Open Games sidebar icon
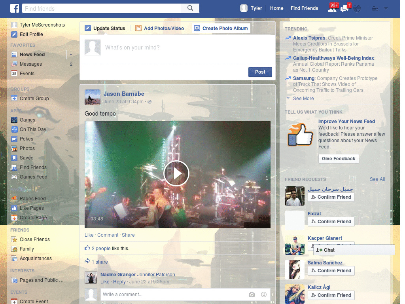The width and height of the screenshot is (405, 304). (14, 120)
